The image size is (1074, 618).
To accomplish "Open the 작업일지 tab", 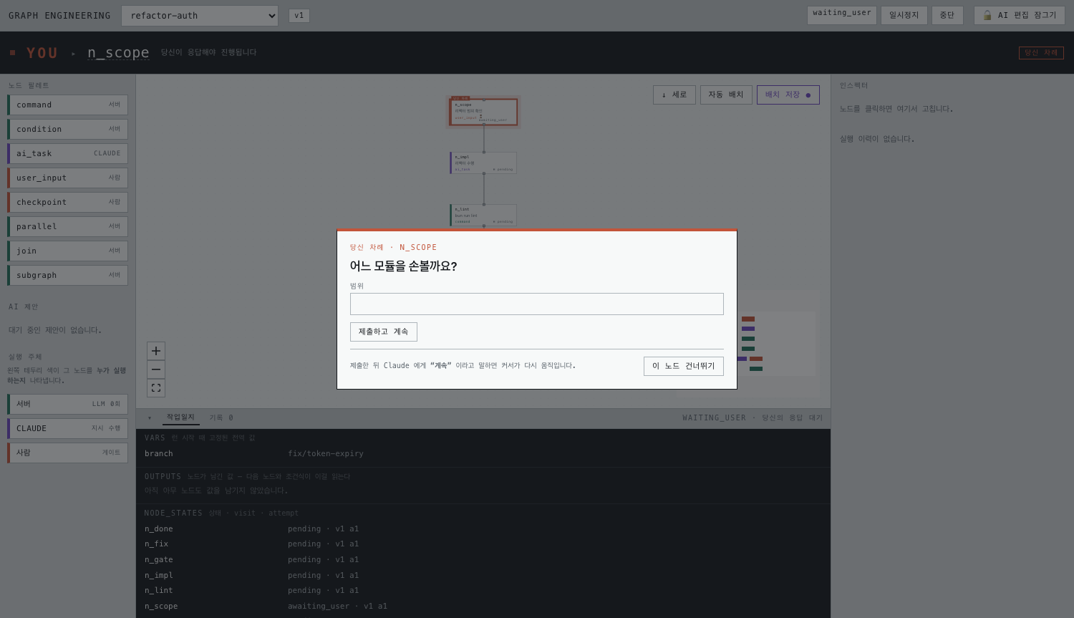I will click(x=180, y=417).
